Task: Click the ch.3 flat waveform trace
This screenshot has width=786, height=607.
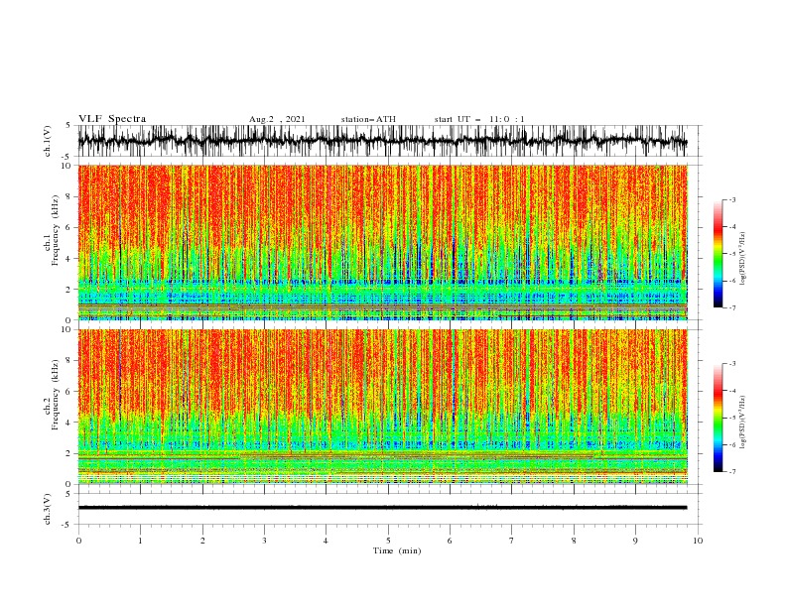Action: 382,508
